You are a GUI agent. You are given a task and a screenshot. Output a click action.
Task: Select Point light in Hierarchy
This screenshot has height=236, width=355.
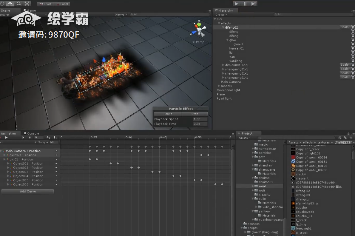[x=224, y=98]
